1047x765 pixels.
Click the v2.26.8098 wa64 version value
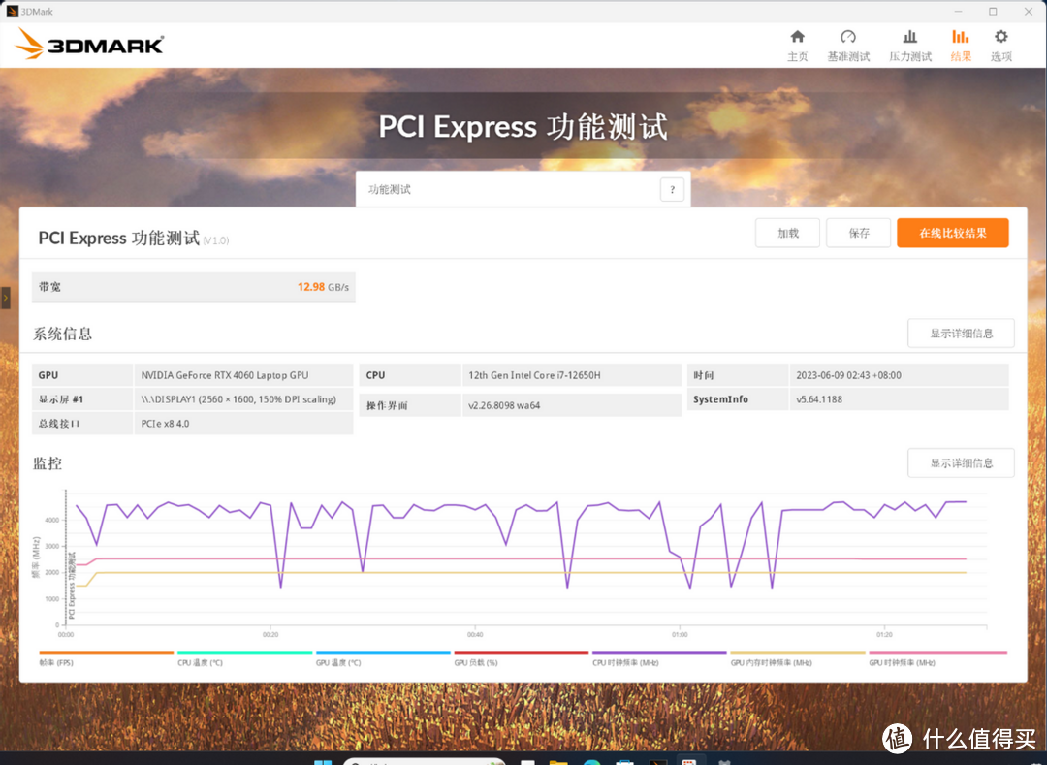[x=504, y=405]
